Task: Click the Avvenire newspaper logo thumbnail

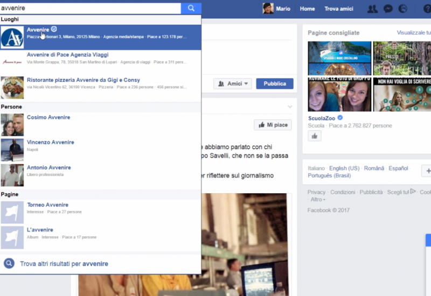Action: pos(12,37)
